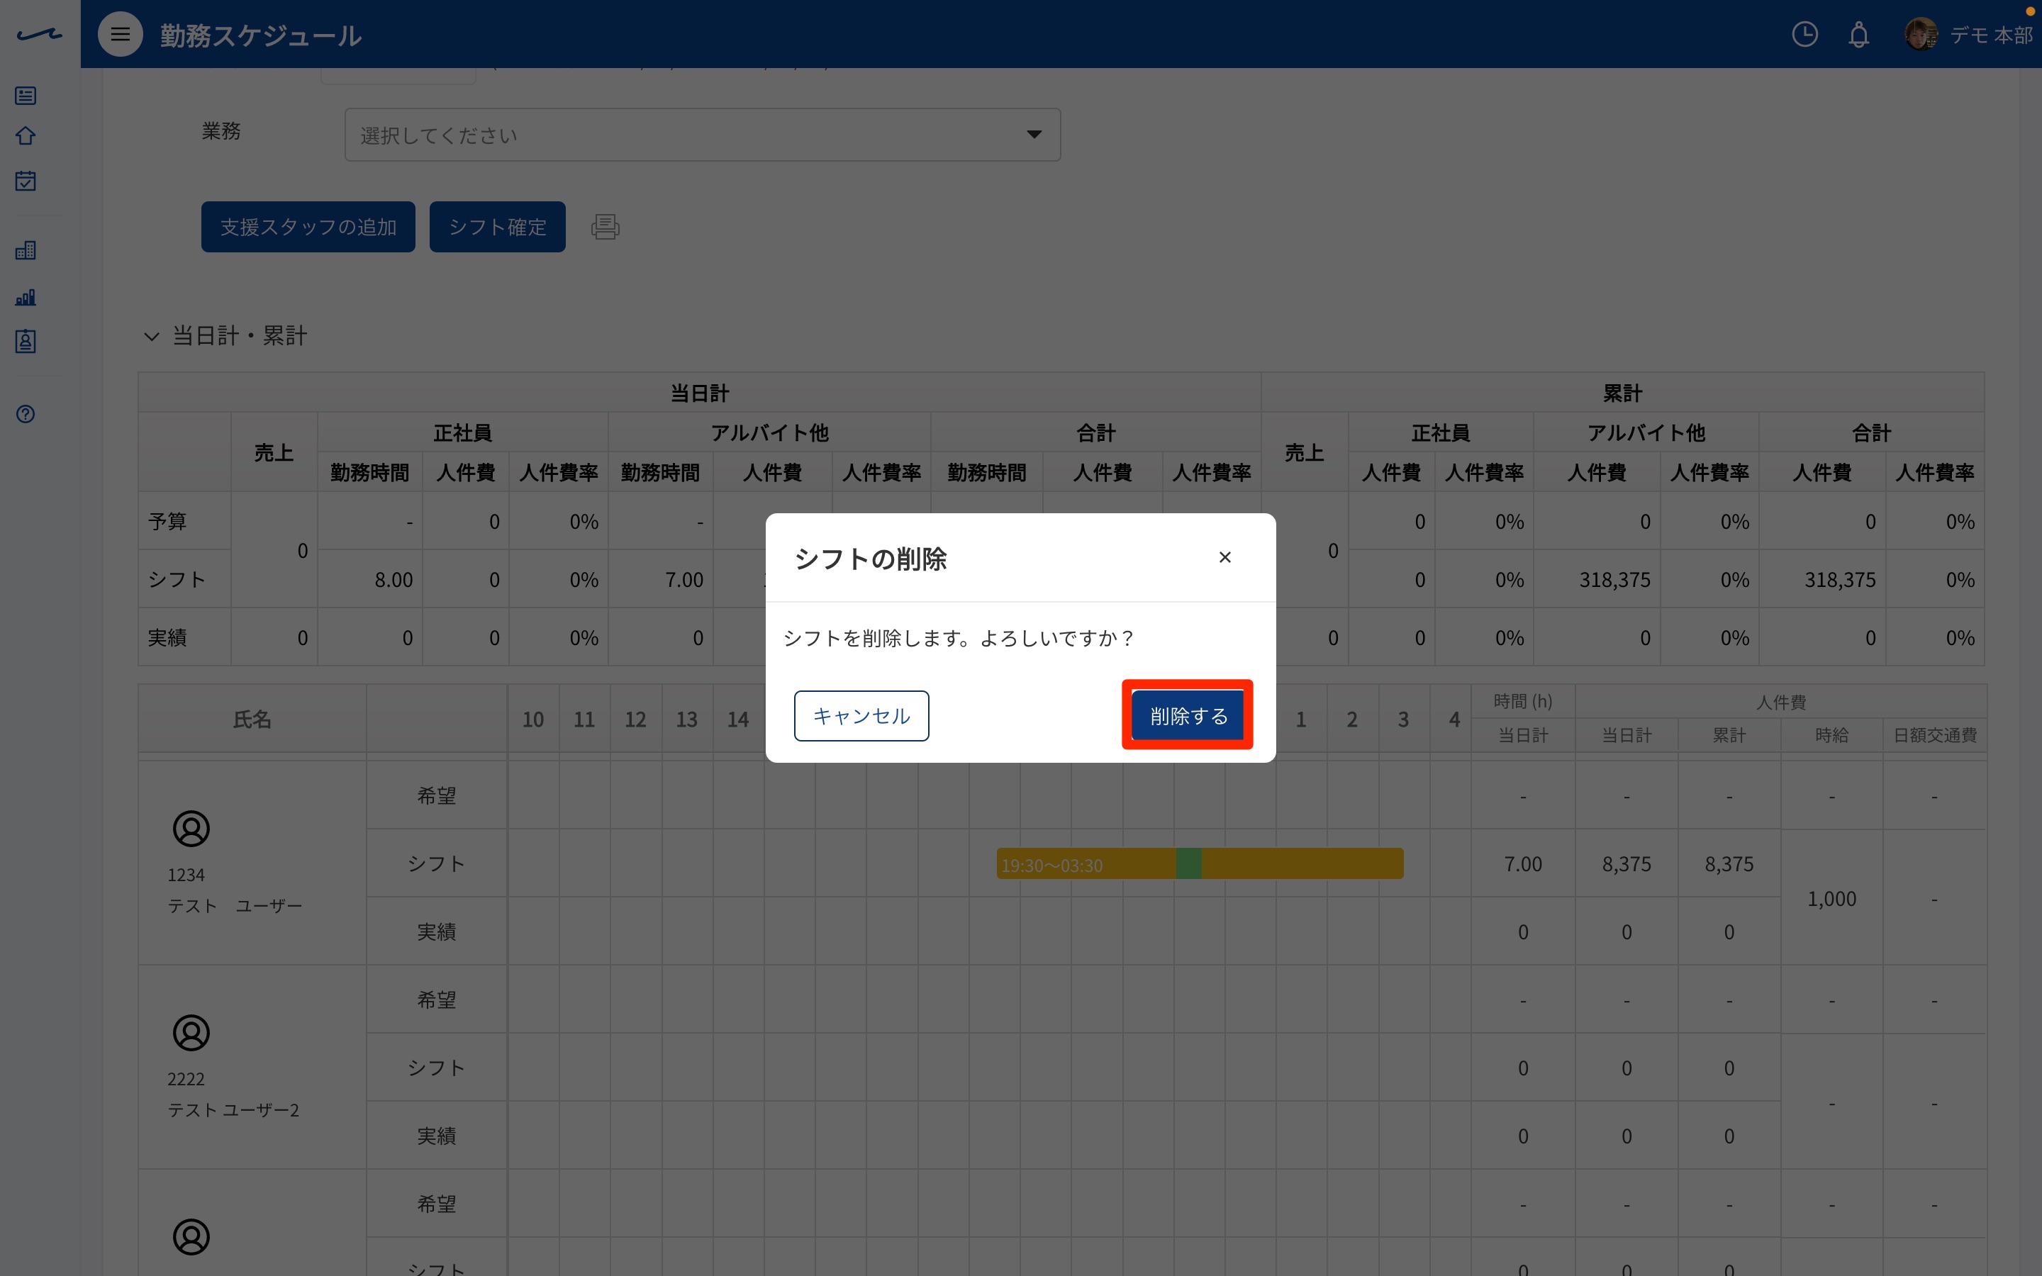This screenshot has width=2042, height=1276.
Task: Click the app logo in the sidebar
Action: [x=39, y=35]
